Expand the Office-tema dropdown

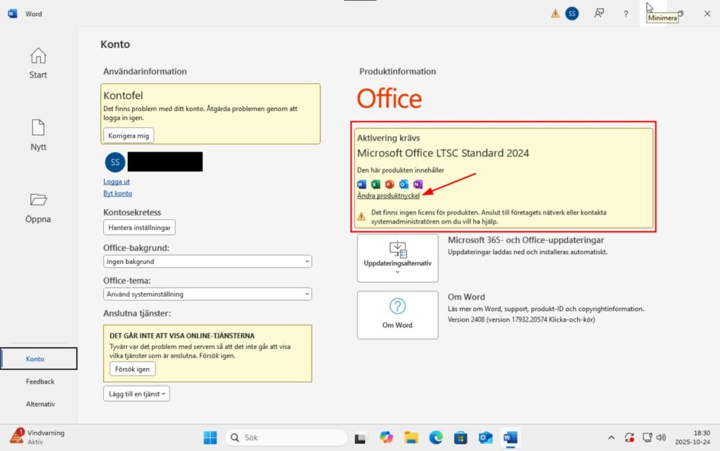[x=207, y=294]
